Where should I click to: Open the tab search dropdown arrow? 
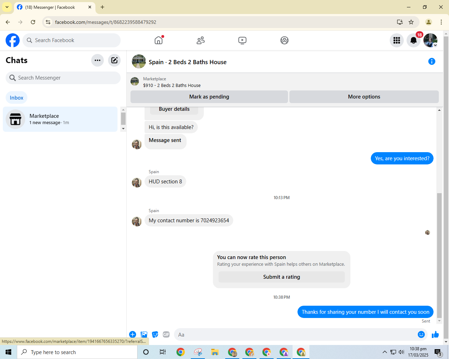pos(7,7)
